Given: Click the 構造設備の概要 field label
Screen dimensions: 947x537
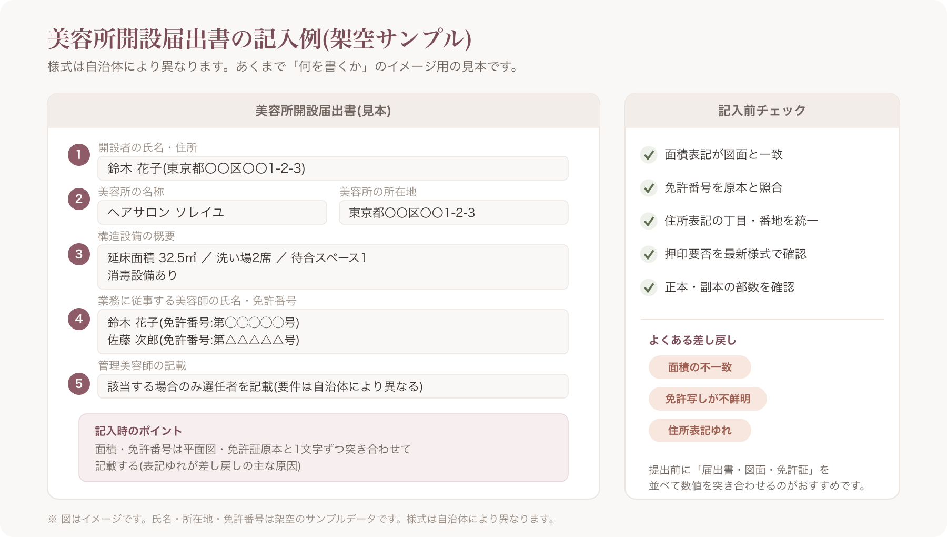Looking at the screenshot, I should [x=136, y=236].
